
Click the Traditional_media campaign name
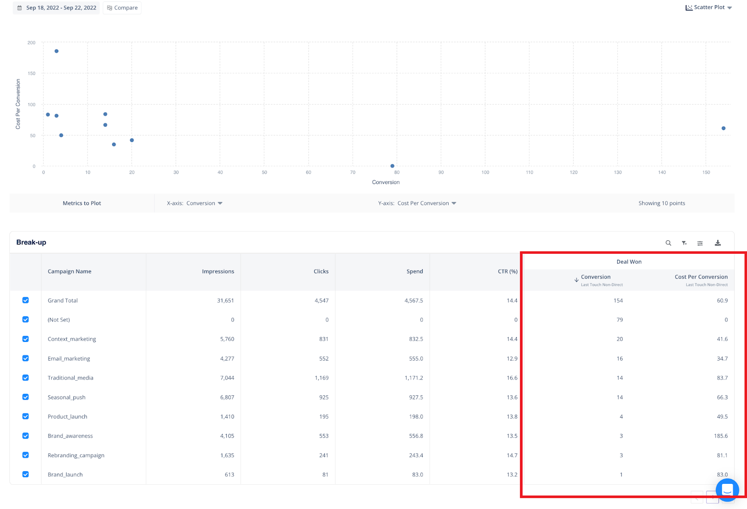click(70, 378)
